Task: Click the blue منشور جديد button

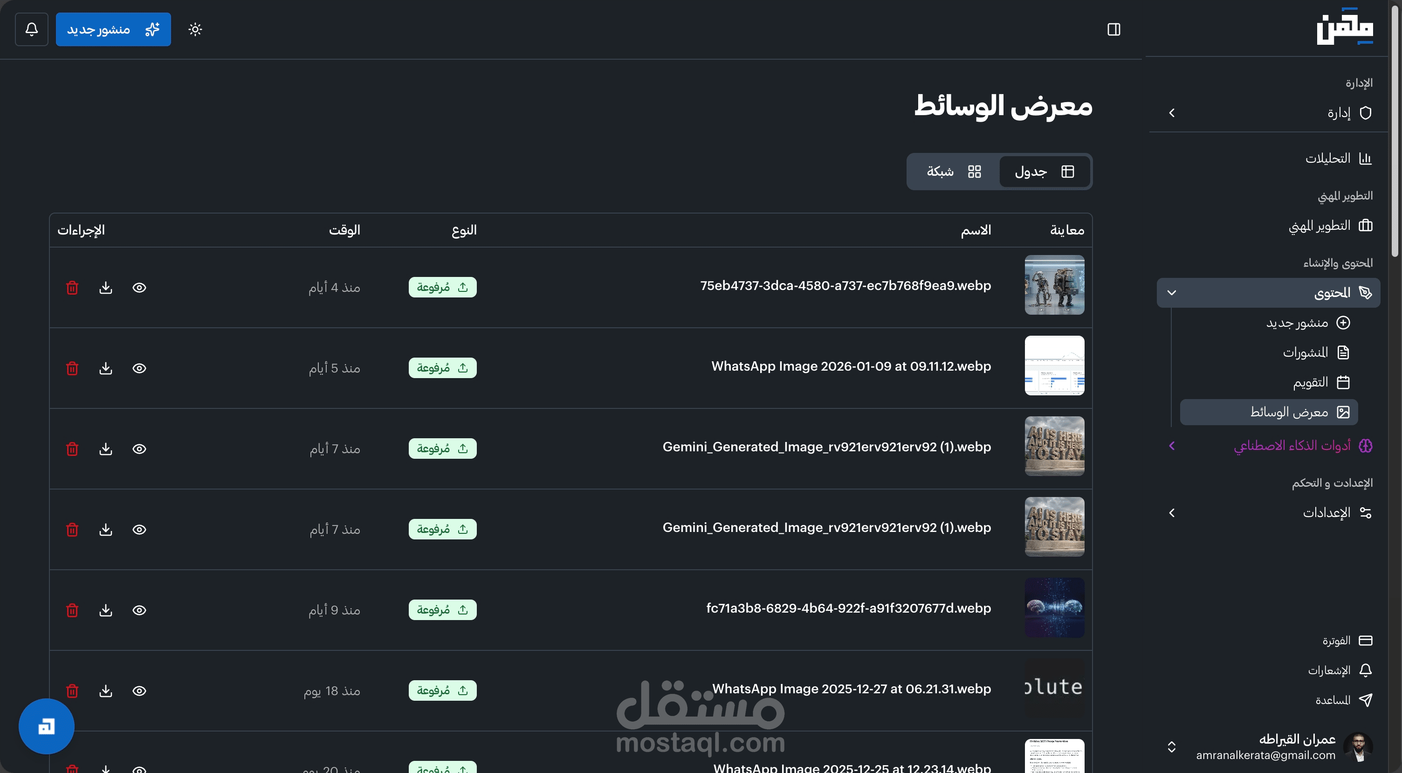Action: [113, 29]
